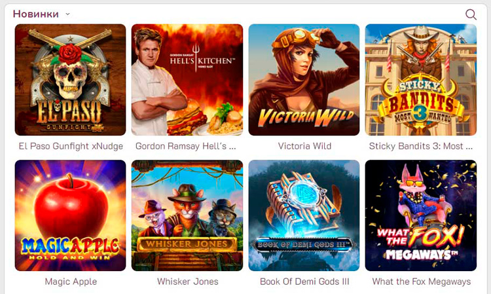
Task: Click the Book Of Demi Gods III title
Action: click(304, 282)
